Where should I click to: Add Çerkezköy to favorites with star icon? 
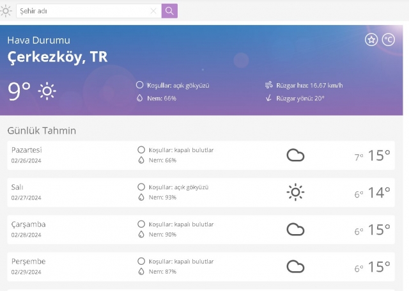pyautogui.click(x=371, y=40)
